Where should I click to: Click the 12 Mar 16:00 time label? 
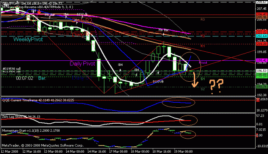[x=32, y=151]
